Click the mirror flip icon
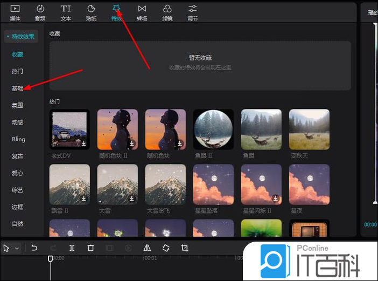This screenshot has height=281, width=378. click(x=147, y=248)
